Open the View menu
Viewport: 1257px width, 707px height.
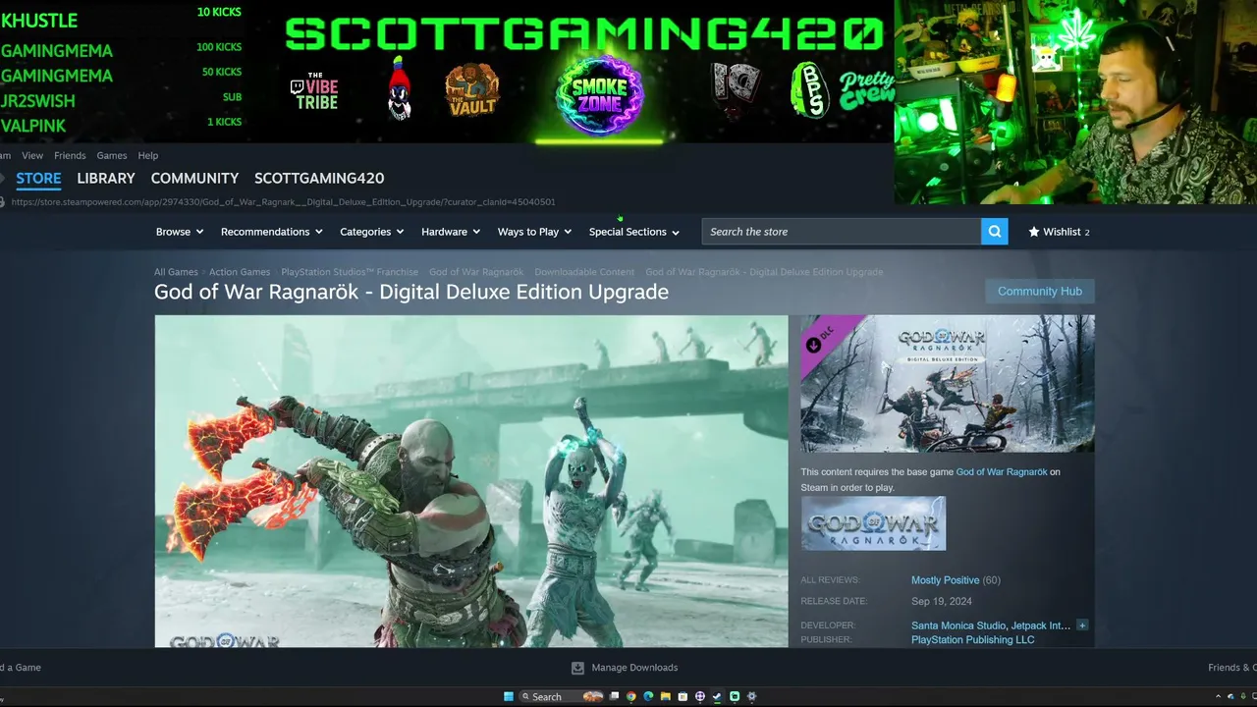point(32,155)
